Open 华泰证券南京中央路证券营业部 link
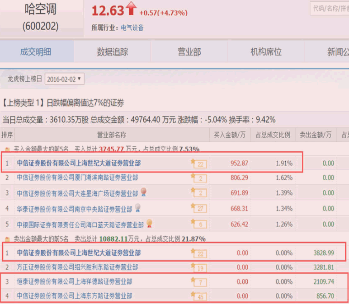Screen dimensions: 349x304 pyautogui.click(x=75, y=209)
